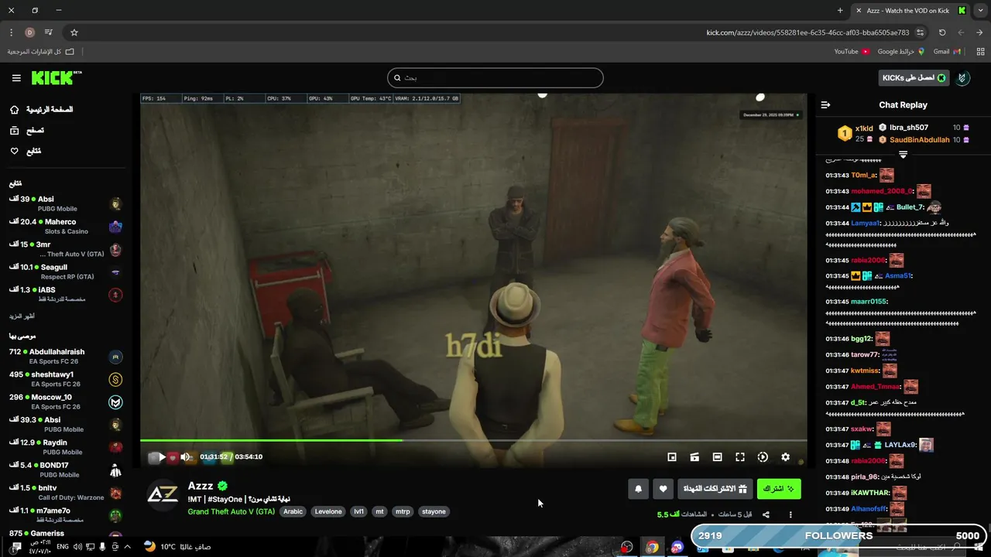Open 3mr Grand Theft Auto V channel
The height and width of the screenshot is (557, 991).
66,249
